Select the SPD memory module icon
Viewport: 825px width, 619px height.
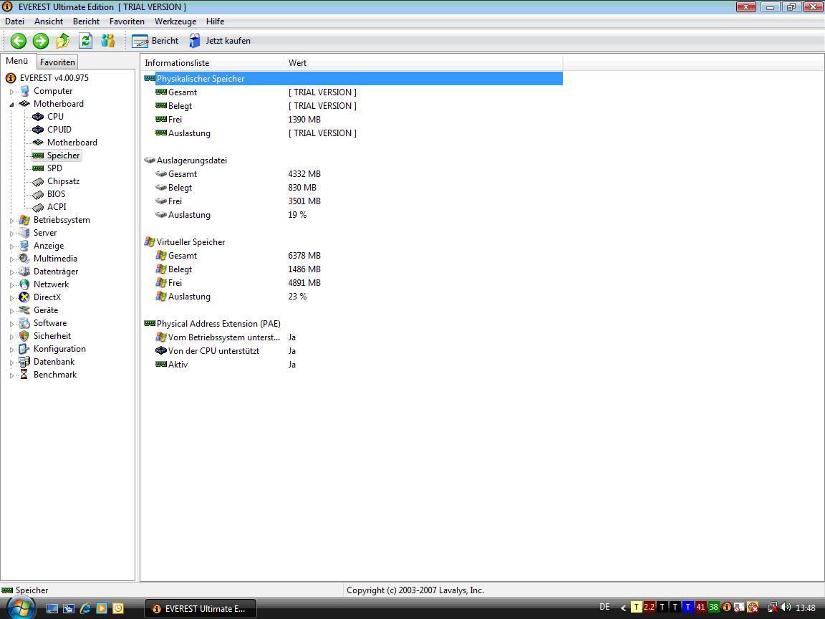coord(38,168)
